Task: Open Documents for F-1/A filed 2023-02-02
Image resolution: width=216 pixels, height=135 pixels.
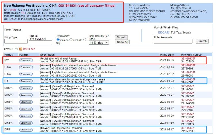Action: (x=26, y=74)
